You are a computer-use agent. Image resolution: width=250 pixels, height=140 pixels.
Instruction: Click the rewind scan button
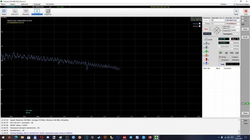tap(226, 53)
